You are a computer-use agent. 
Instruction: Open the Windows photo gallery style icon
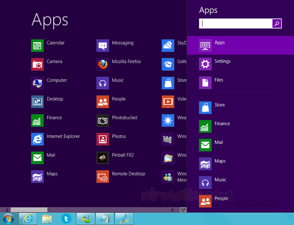tap(168, 158)
